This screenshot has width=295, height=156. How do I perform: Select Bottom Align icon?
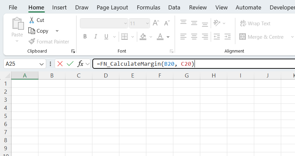pos(205,24)
